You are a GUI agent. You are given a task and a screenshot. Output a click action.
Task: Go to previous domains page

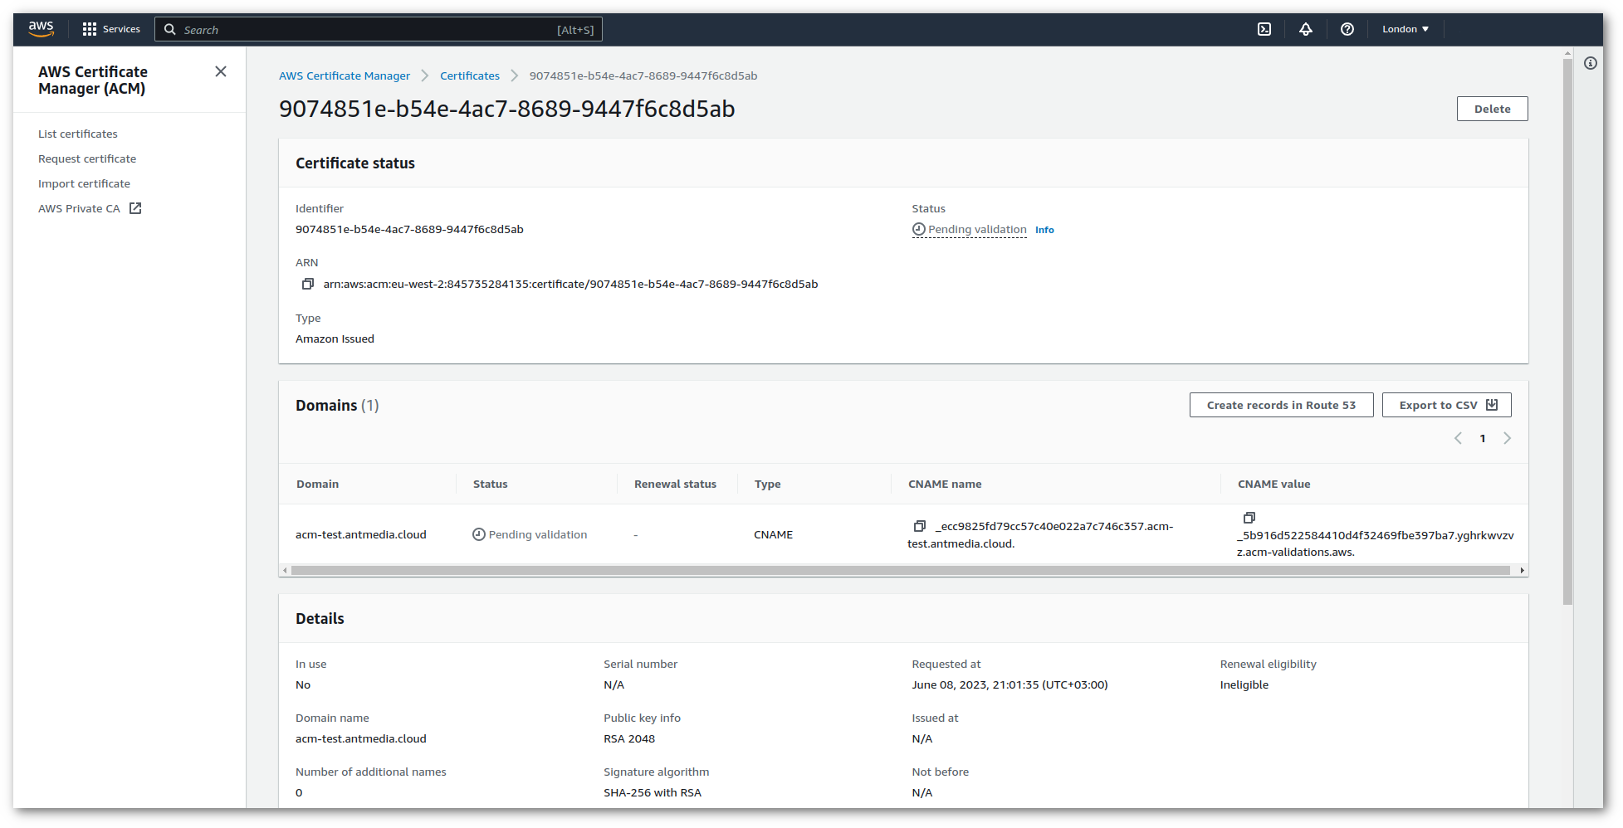coord(1458,438)
